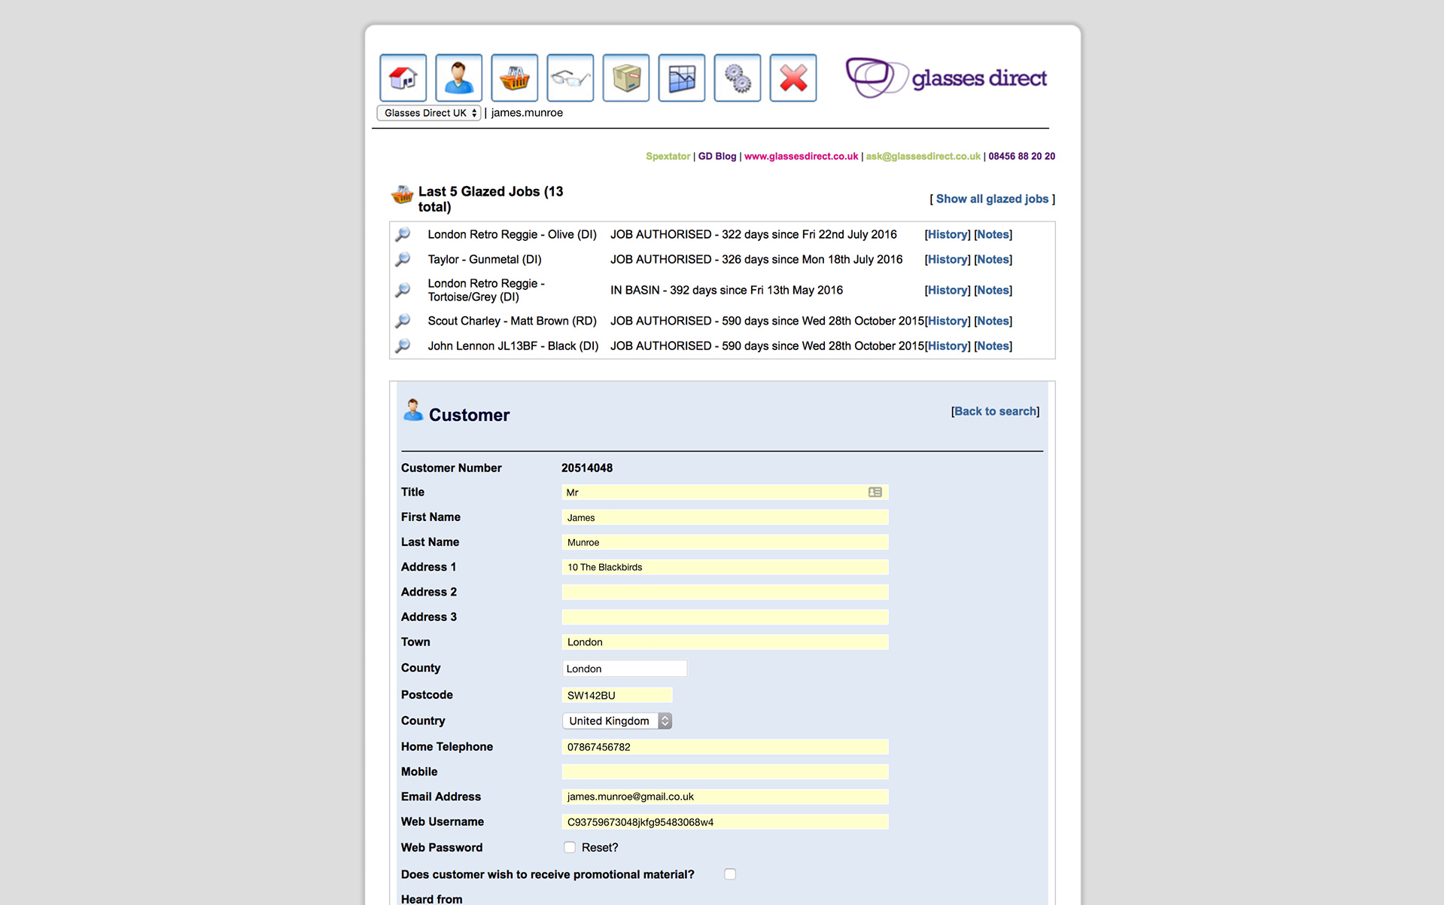This screenshot has height=905, width=1445.
Task: Open History for London Retro Reggie Olive job
Action: 947,234
